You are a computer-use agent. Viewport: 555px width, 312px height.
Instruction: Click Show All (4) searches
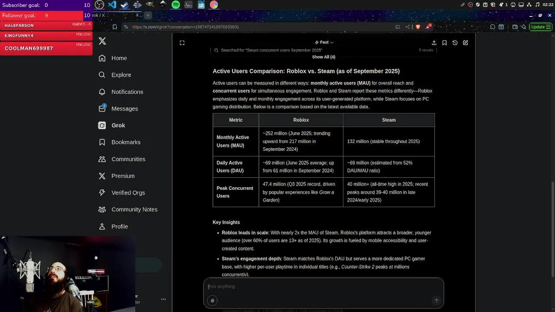(323, 57)
